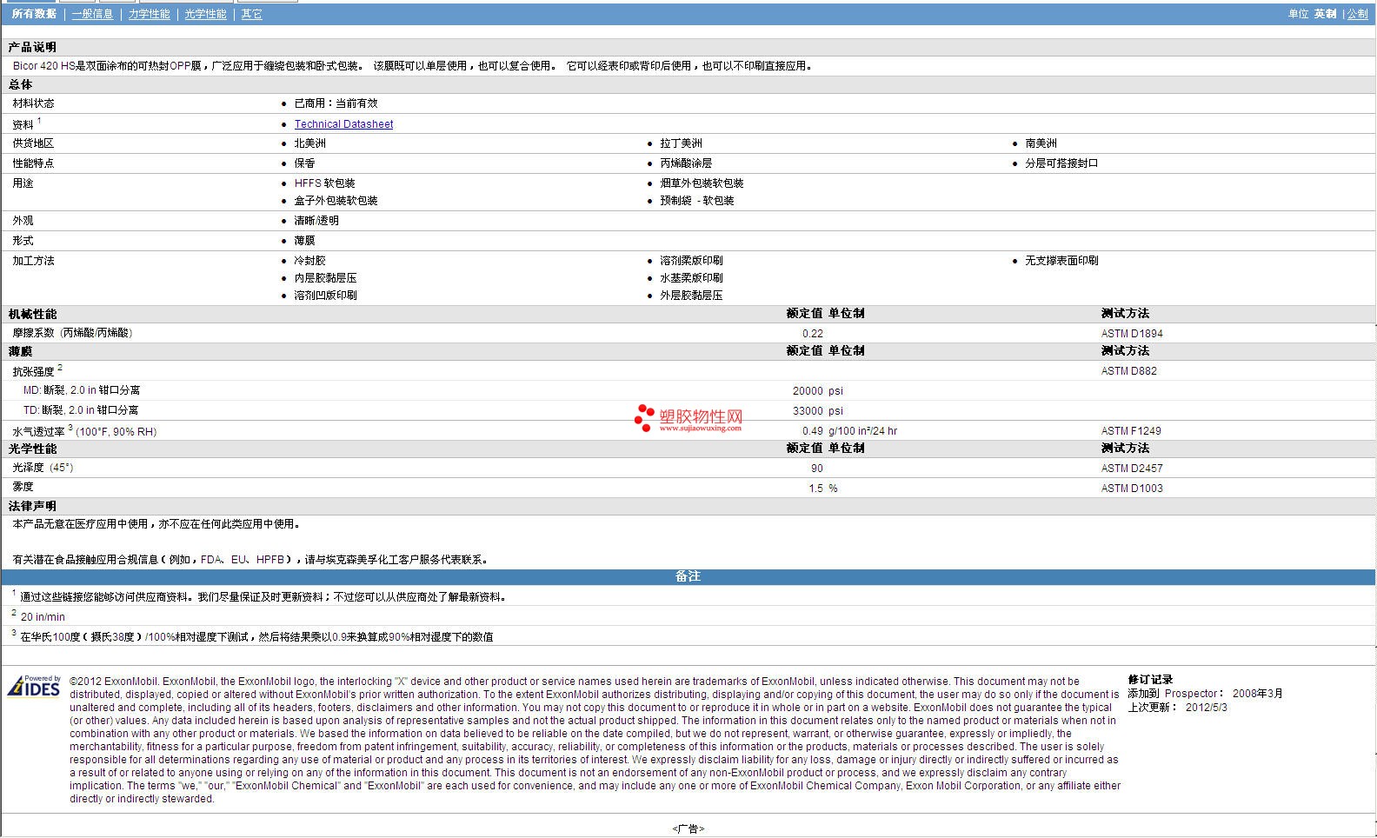Click the 总体 section header

[20, 84]
